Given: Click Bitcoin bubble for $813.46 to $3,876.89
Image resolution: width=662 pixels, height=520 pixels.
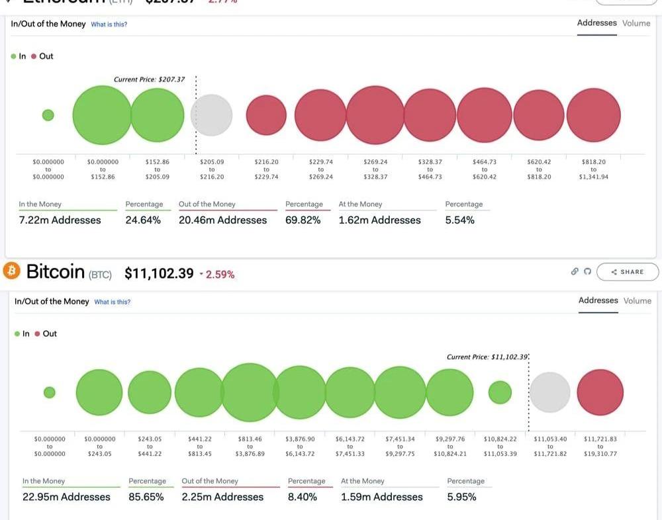Looking at the screenshot, I should 250,392.
